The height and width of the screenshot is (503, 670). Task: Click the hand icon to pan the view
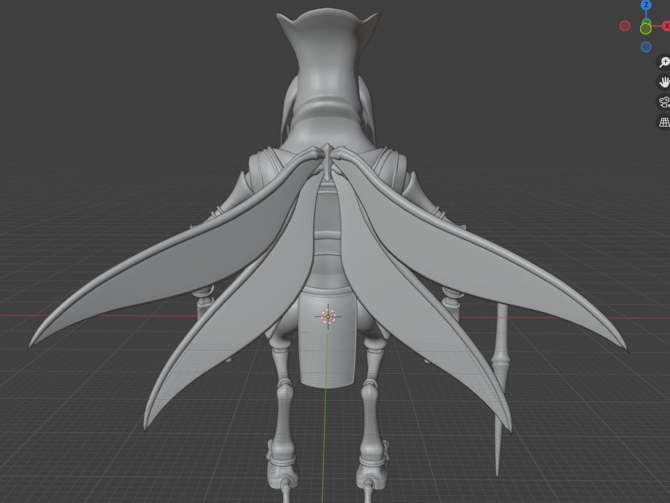[x=663, y=82]
